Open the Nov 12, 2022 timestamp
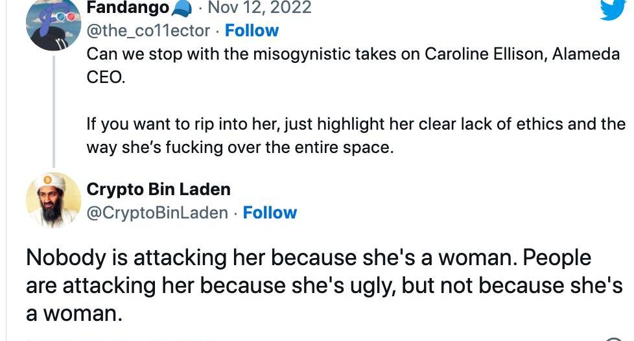This screenshot has height=341, width=634. click(x=259, y=8)
